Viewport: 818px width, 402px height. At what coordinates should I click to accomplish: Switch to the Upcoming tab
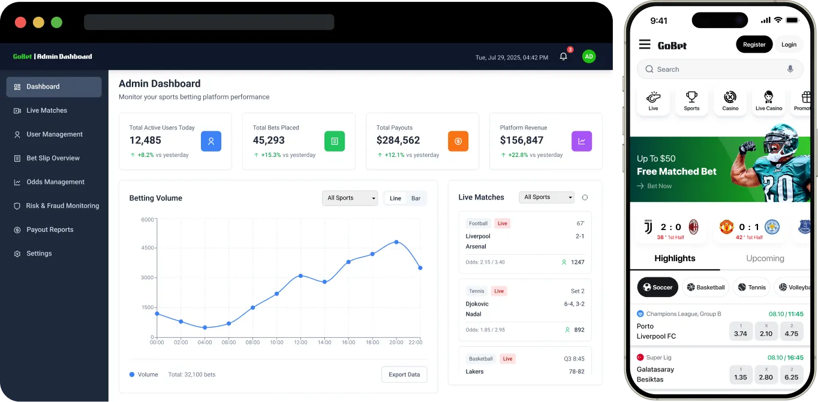coord(765,258)
